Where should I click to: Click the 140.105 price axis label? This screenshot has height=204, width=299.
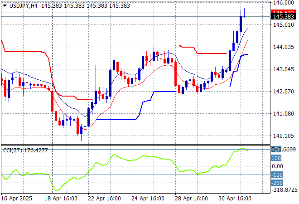(283, 136)
